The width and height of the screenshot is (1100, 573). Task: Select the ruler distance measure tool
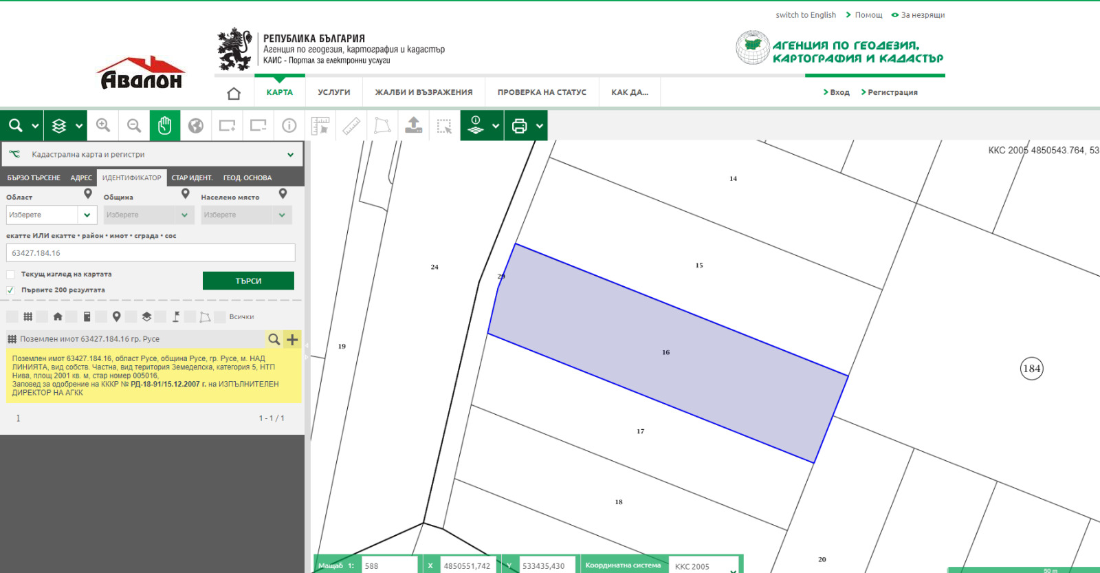[x=351, y=126]
